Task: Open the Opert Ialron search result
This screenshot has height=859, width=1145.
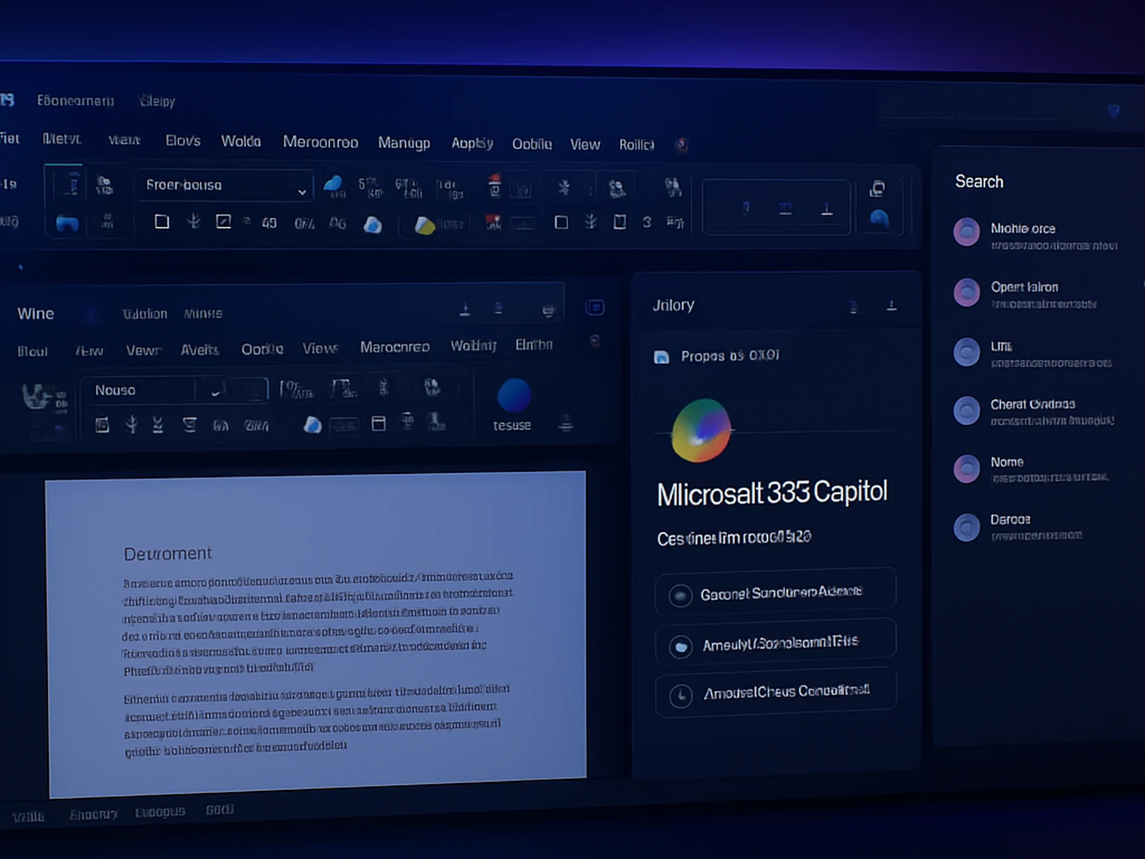Action: point(1028,293)
